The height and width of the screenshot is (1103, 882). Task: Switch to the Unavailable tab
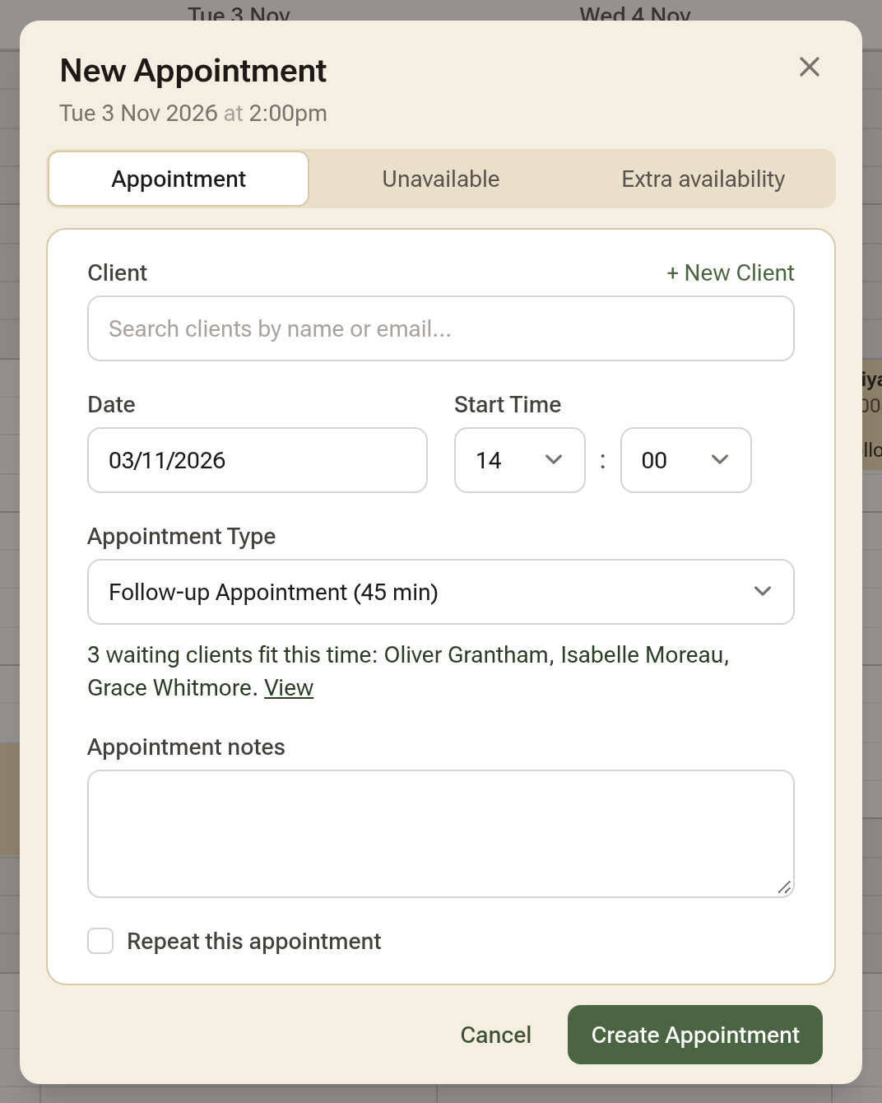tap(441, 179)
